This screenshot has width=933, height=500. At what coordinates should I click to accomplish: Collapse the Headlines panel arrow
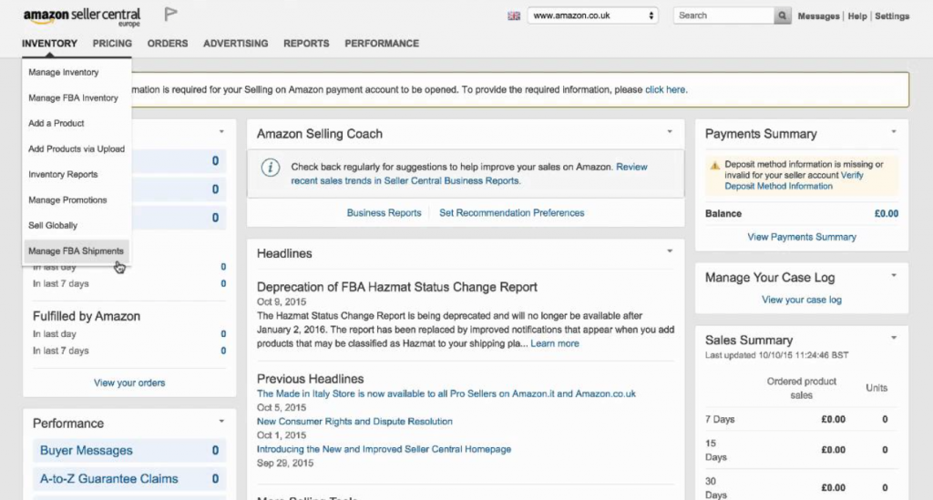pyautogui.click(x=670, y=251)
